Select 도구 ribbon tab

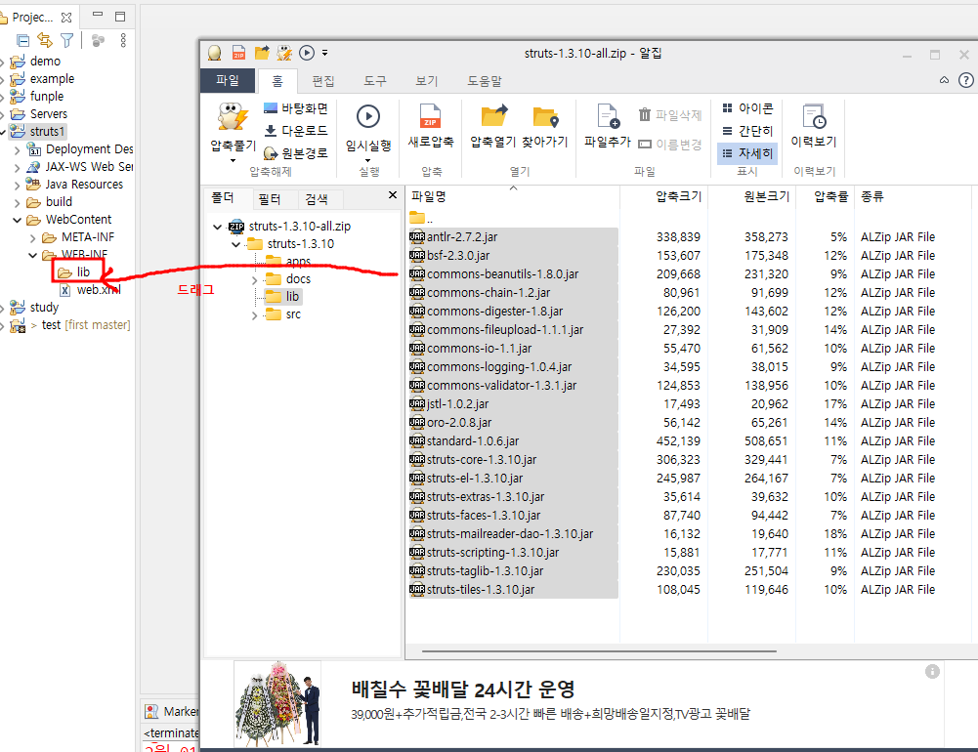375,81
